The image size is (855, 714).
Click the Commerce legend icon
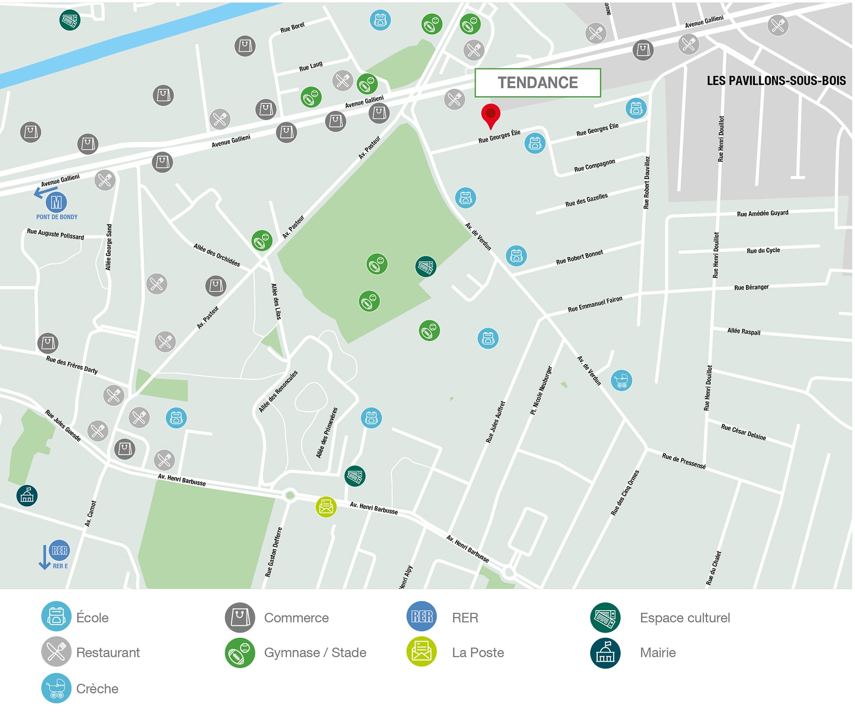click(240, 617)
